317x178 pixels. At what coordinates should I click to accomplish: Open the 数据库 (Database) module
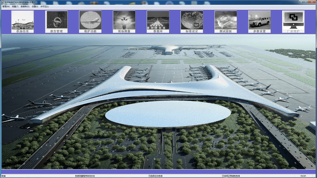coord(158,21)
